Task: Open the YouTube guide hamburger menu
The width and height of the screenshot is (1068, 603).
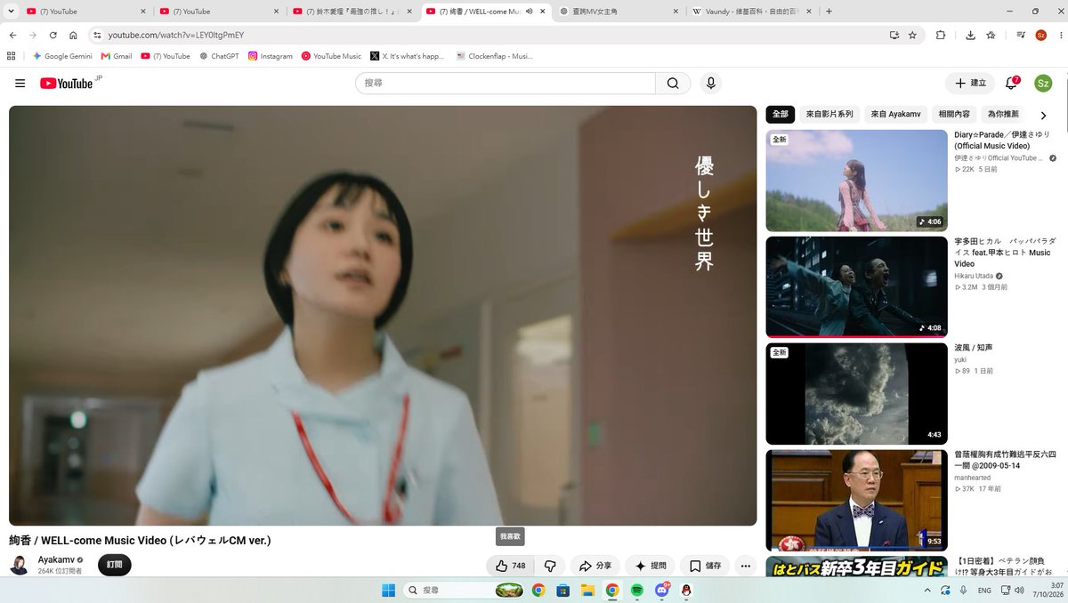Action: [x=20, y=83]
